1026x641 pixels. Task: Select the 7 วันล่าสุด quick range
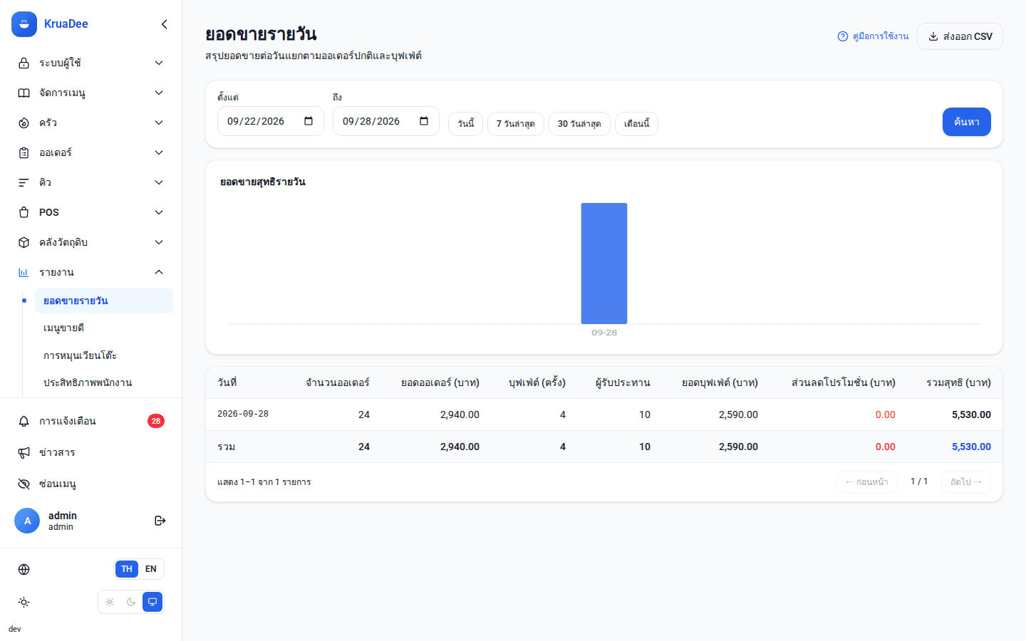click(x=516, y=124)
